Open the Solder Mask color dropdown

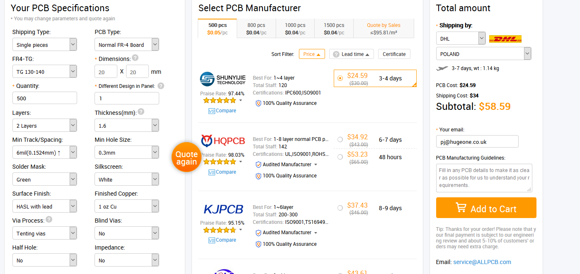[x=44, y=179]
